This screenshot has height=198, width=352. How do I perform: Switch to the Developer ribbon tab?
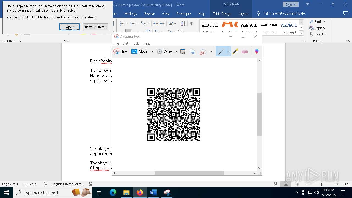(x=183, y=13)
